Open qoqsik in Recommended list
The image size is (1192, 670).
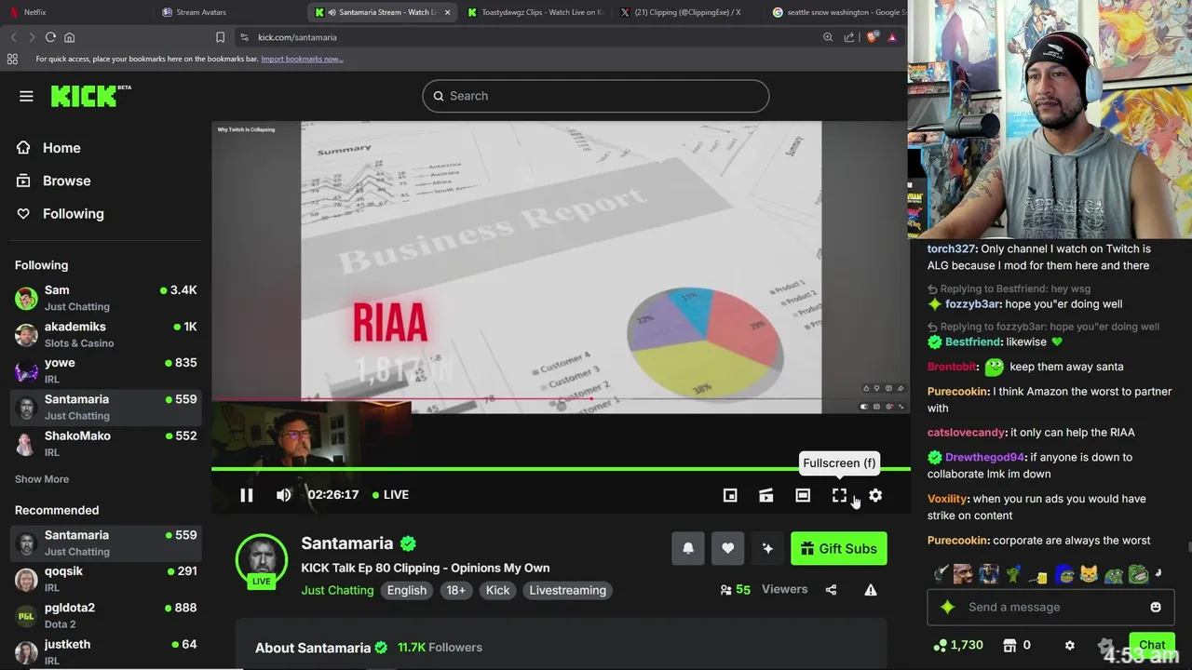click(105, 579)
